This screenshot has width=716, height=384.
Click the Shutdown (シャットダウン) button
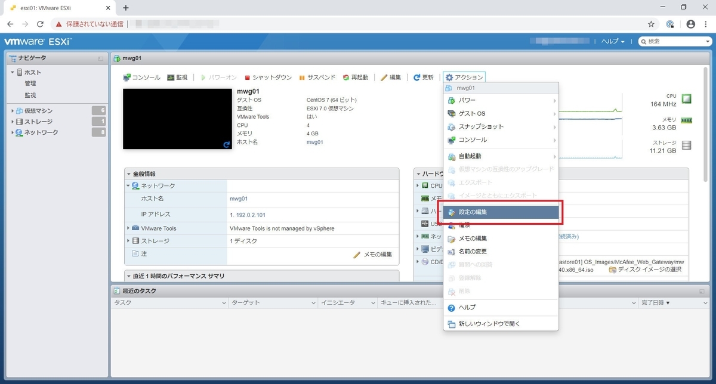267,78
